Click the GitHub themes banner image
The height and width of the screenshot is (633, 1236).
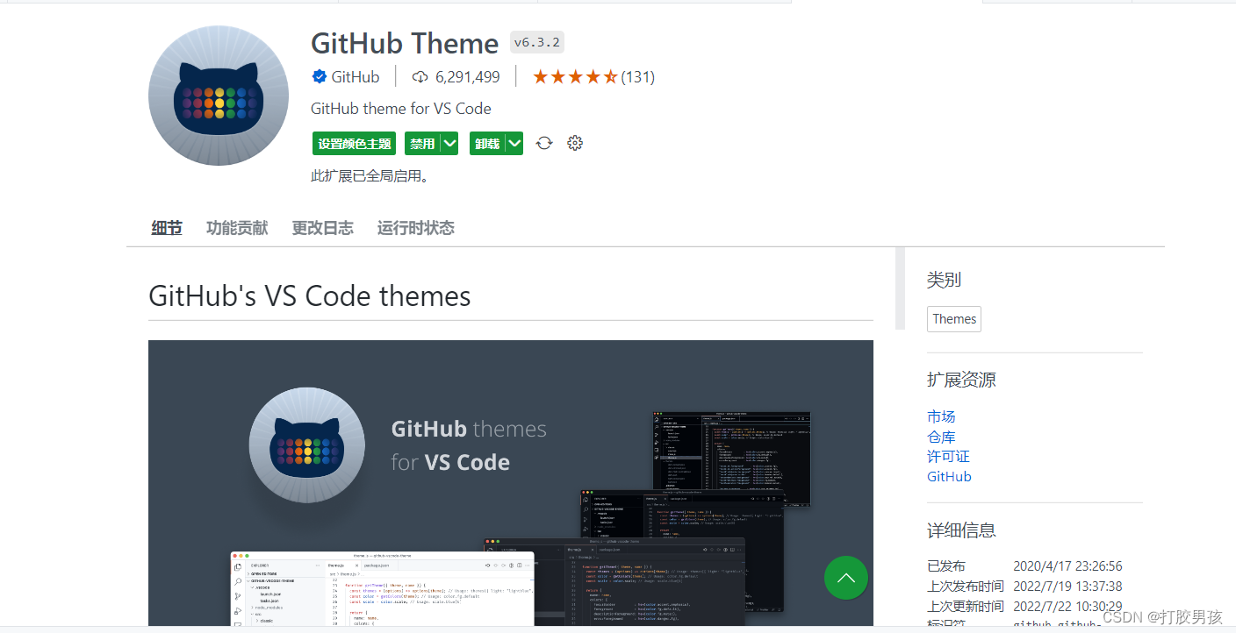pos(511,482)
